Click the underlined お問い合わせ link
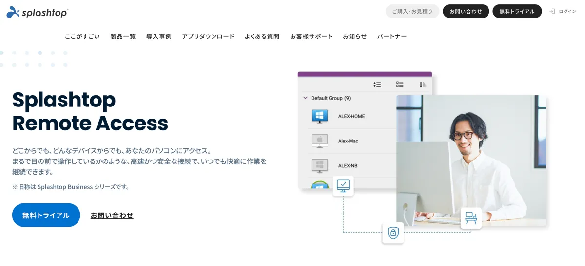The width and height of the screenshot is (585, 266). click(x=112, y=215)
